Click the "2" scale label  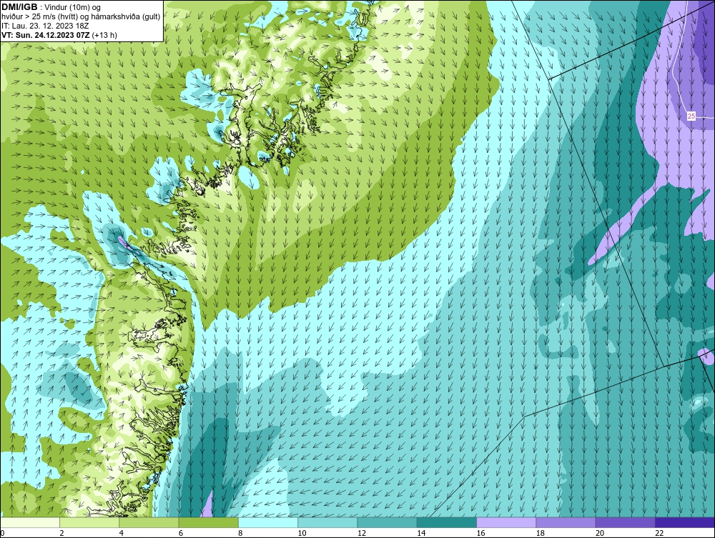61,533
